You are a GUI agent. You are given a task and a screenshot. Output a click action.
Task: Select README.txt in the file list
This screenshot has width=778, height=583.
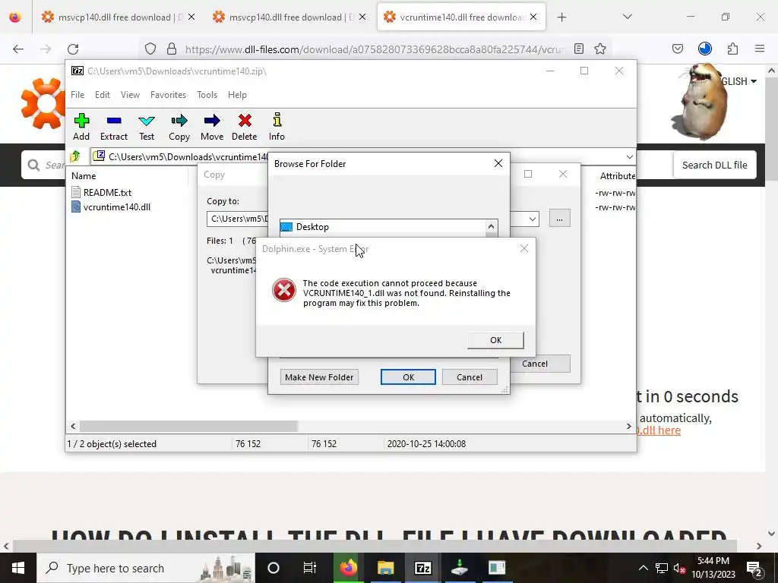pos(107,192)
